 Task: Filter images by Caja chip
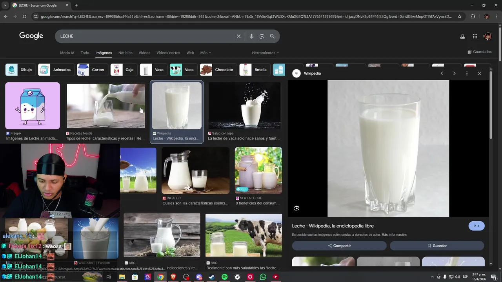pyautogui.click(x=124, y=70)
